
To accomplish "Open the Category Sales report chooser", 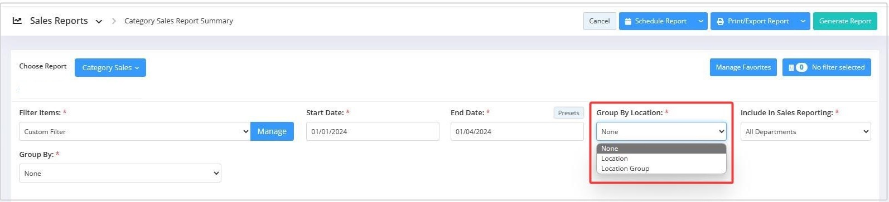I will point(110,67).
